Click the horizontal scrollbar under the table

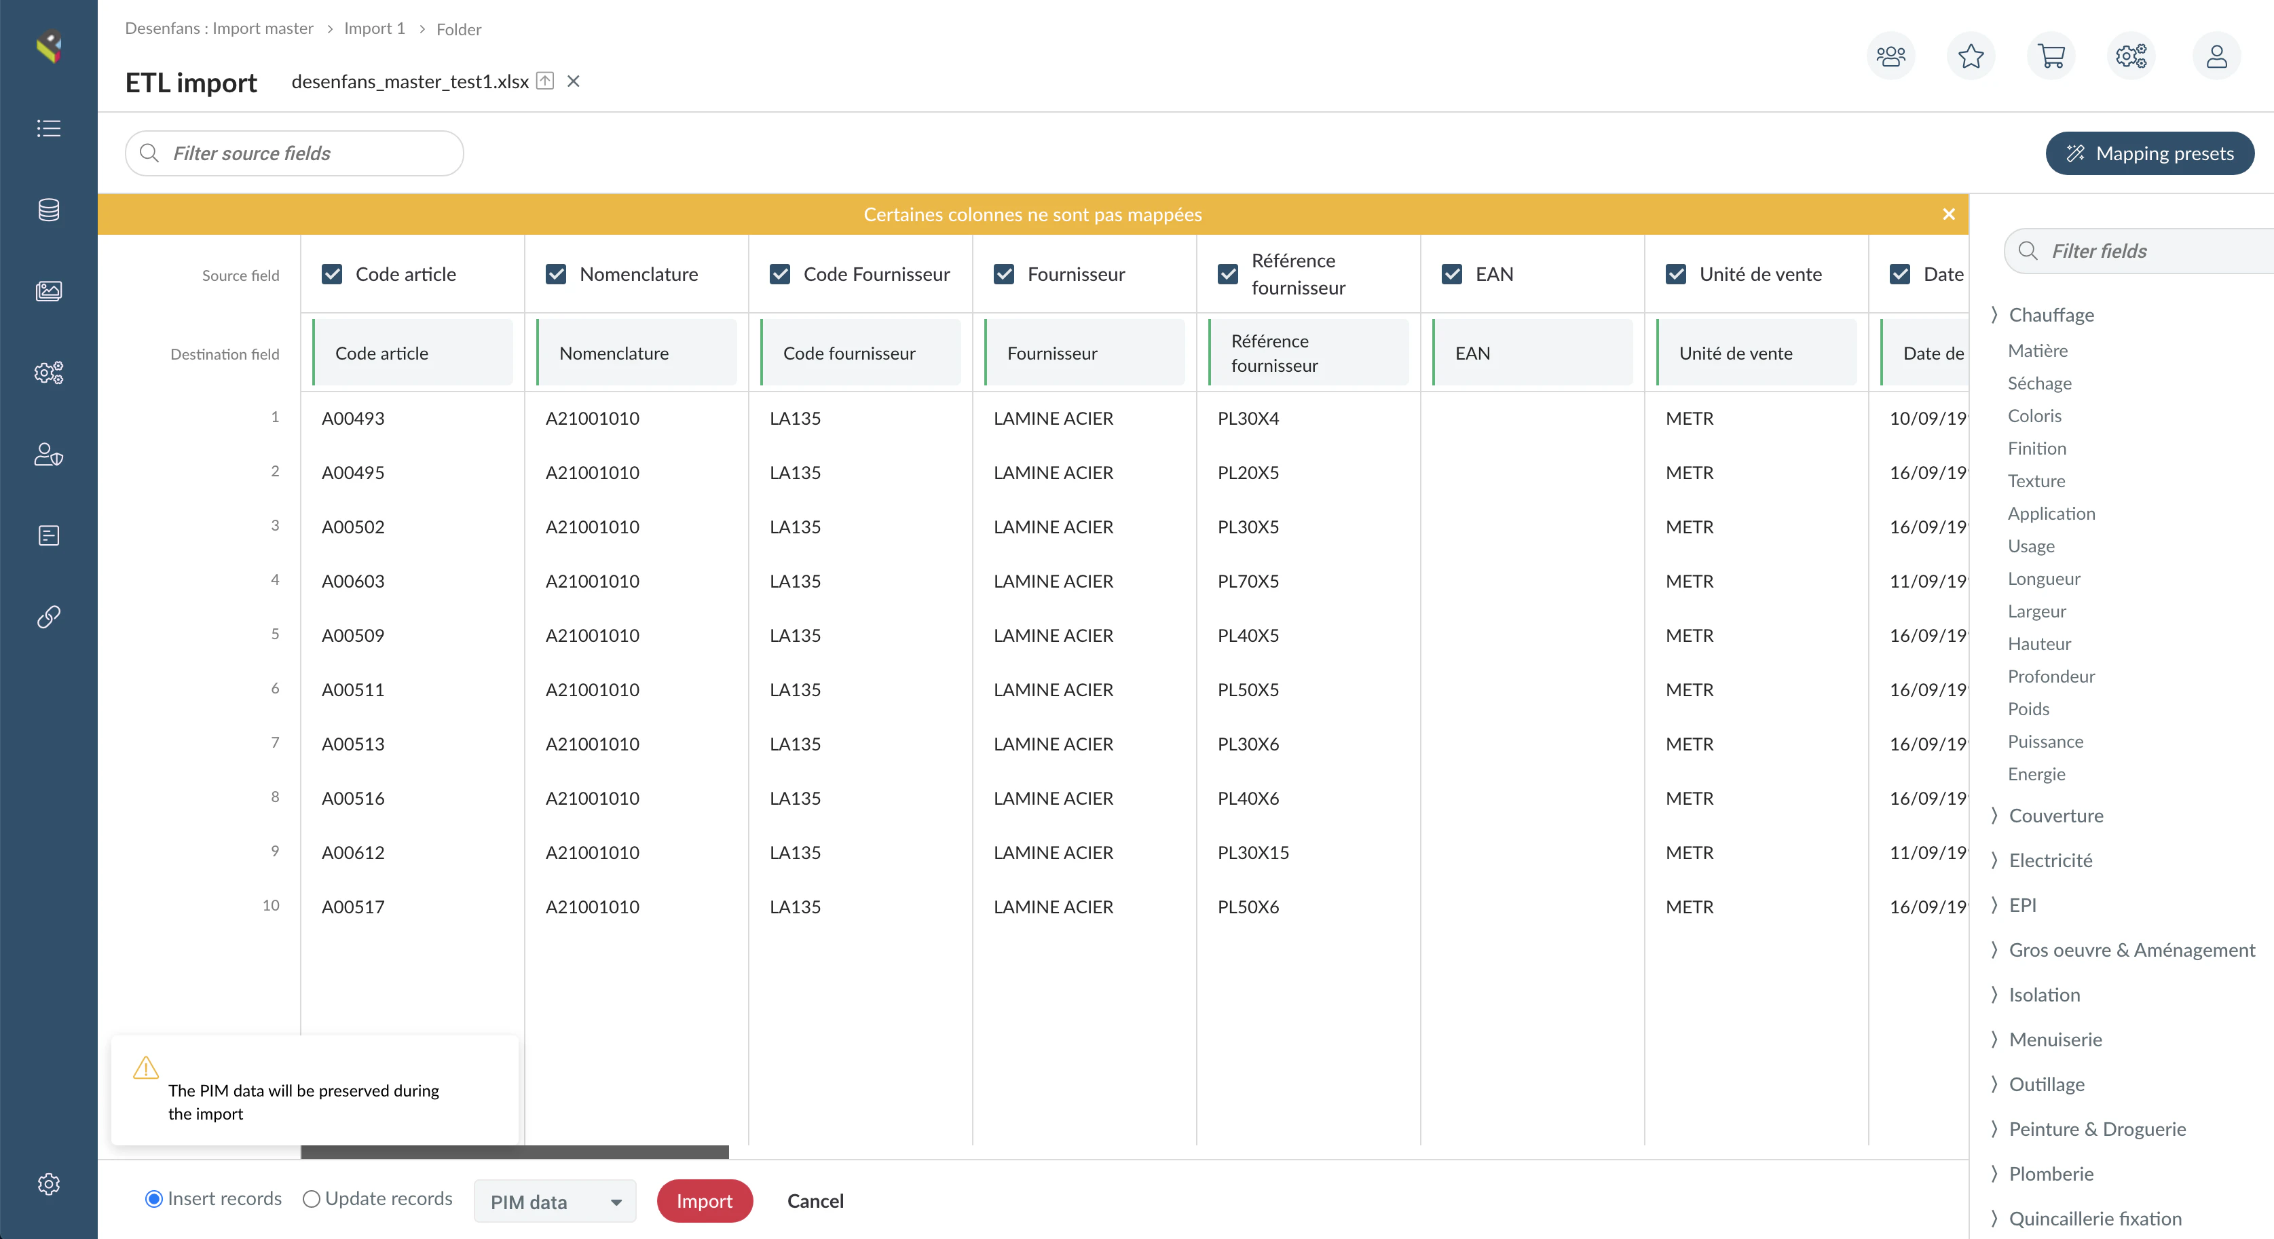[x=515, y=1151]
